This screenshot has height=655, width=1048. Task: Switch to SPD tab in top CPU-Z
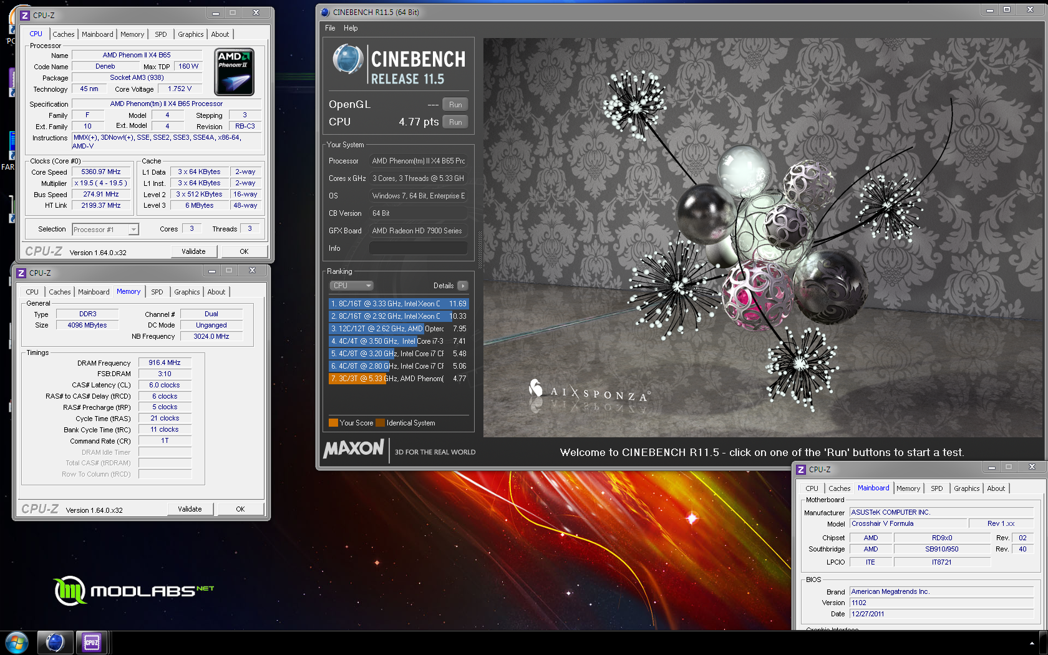(161, 34)
